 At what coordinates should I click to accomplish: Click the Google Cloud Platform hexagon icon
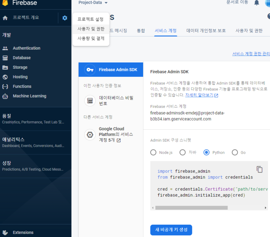pyautogui.click(x=90, y=135)
